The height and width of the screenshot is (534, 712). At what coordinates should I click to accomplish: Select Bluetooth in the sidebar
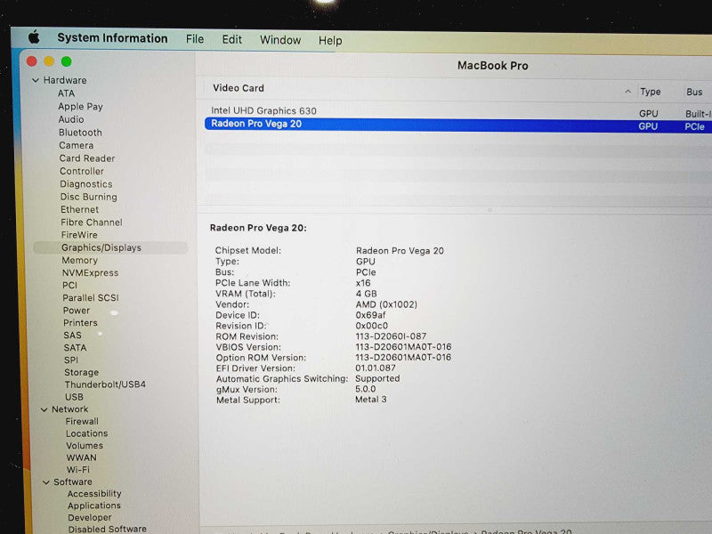(80, 133)
